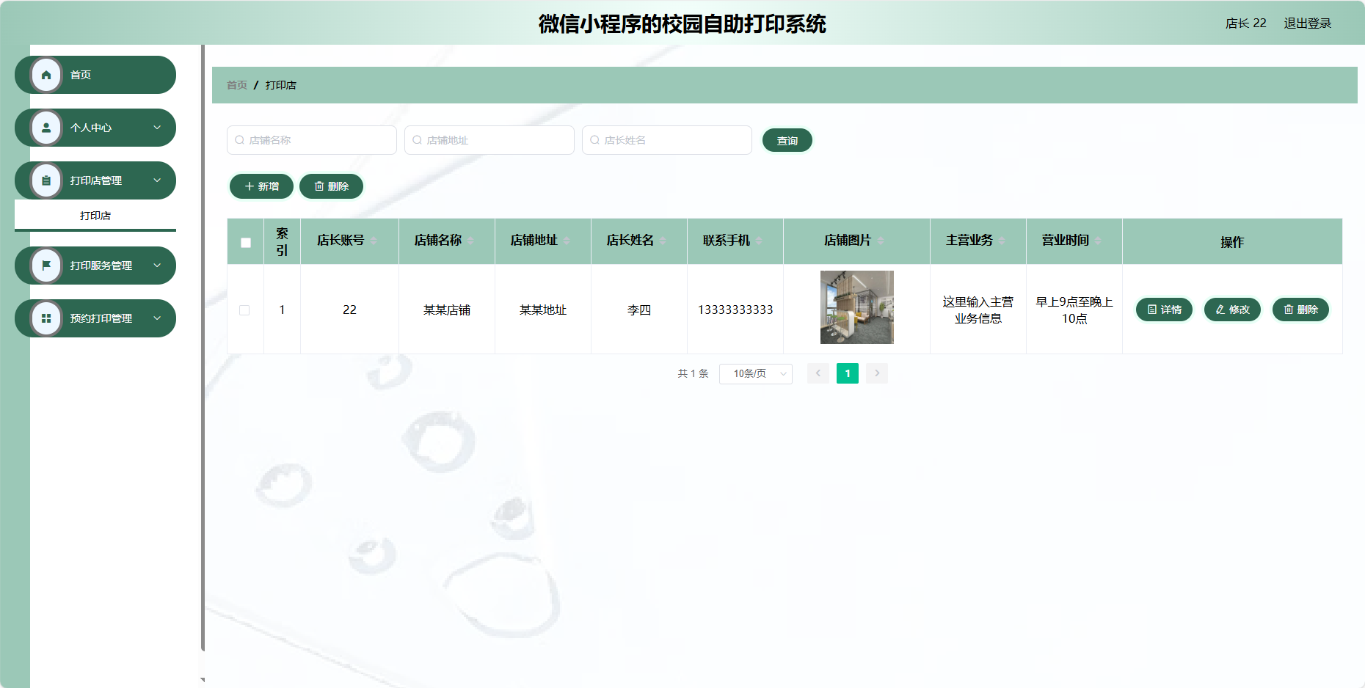Collapse the 打印店管理 menu chevron

click(x=157, y=180)
